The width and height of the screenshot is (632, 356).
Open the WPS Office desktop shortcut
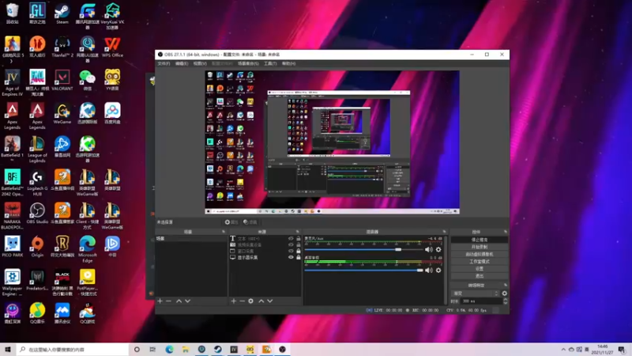[x=112, y=47]
